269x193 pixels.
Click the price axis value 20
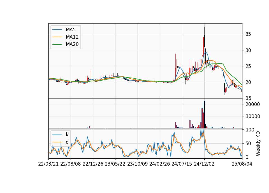(x=248, y=82)
